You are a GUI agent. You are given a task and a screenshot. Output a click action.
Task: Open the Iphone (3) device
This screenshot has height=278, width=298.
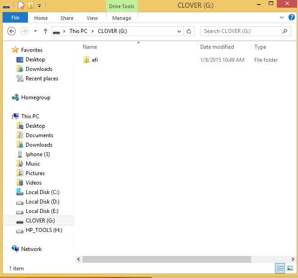pyautogui.click(x=37, y=154)
